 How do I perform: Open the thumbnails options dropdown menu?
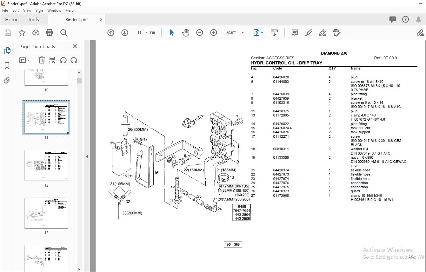[x=25, y=60]
